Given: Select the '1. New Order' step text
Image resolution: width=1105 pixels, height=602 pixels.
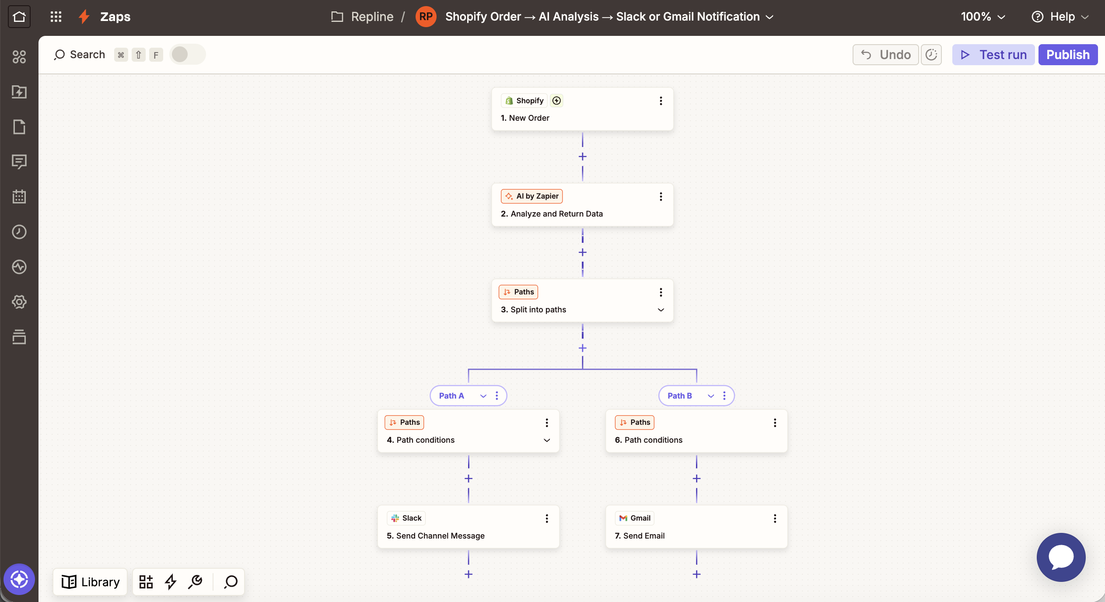Looking at the screenshot, I should point(525,118).
